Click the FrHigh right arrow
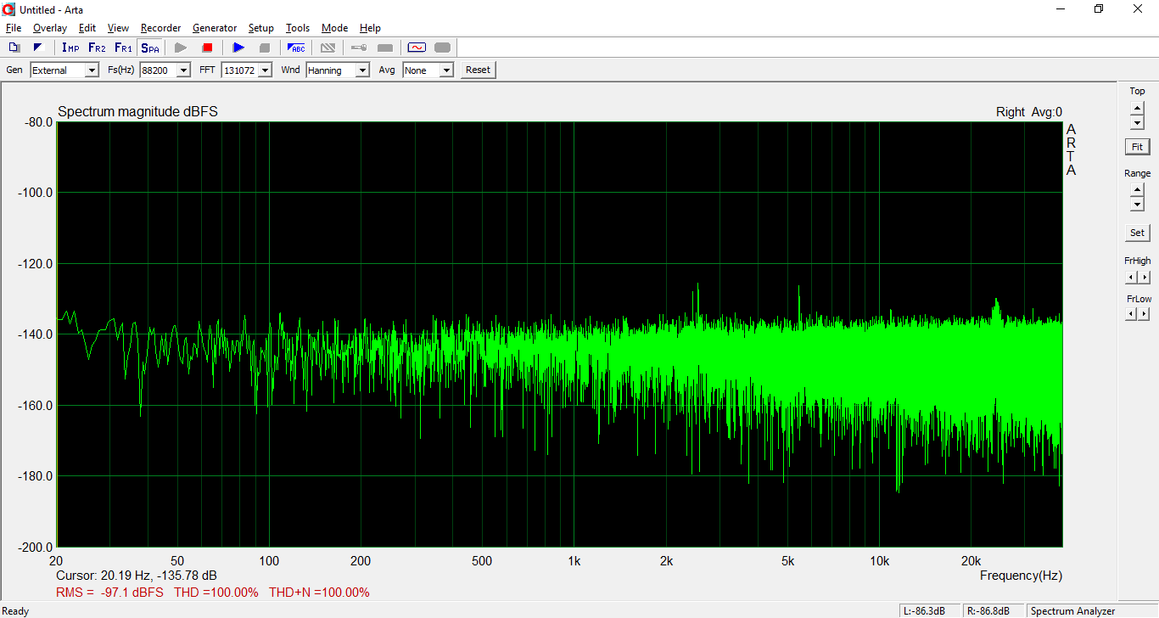 (1145, 277)
